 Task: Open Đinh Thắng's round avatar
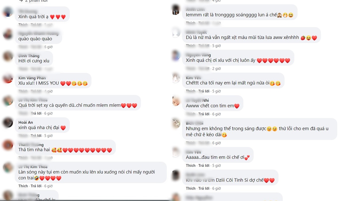(x=8, y=56)
